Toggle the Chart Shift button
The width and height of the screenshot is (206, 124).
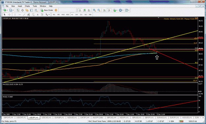(x=109, y=10)
